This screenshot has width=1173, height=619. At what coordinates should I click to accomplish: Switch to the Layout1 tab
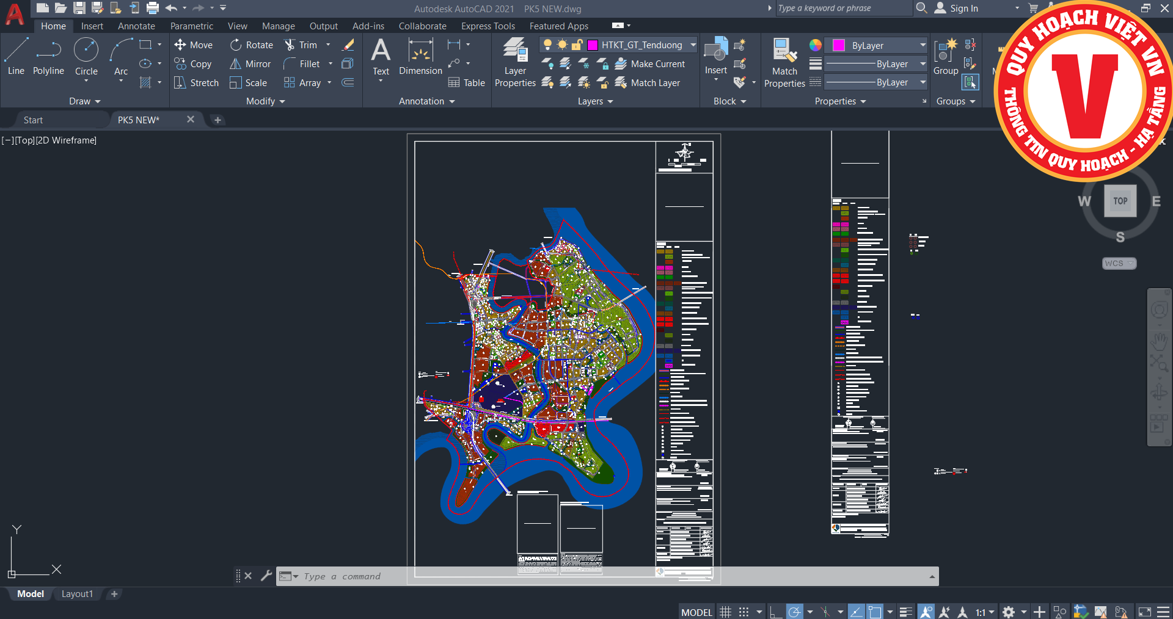pos(77,594)
